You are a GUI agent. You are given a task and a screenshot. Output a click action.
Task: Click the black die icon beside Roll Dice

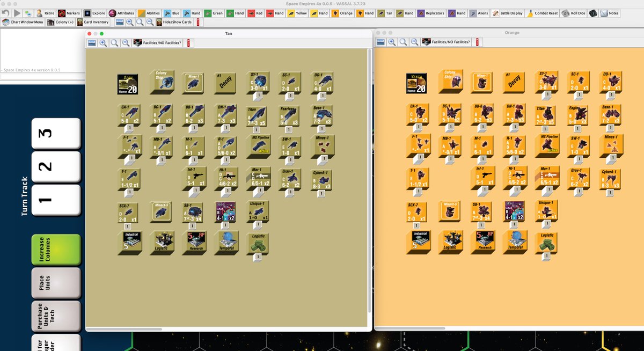tap(593, 13)
